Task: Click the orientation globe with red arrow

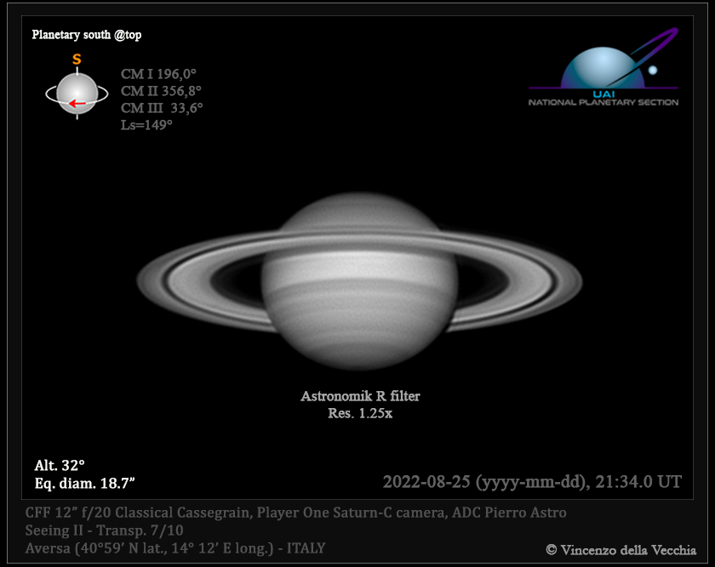Action: coord(77,94)
